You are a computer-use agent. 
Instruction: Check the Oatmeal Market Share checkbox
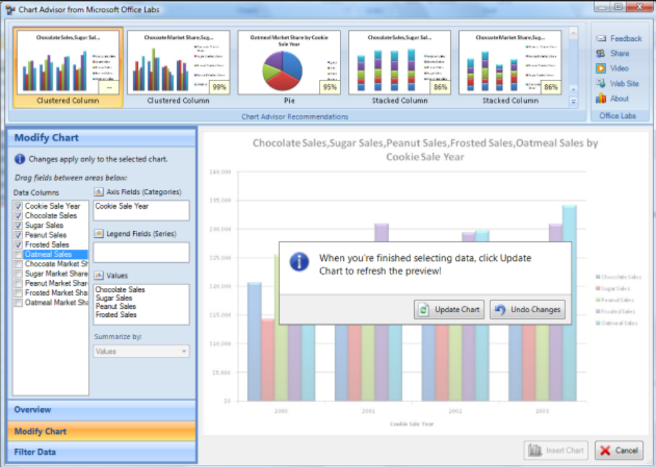(x=19, y=303)
